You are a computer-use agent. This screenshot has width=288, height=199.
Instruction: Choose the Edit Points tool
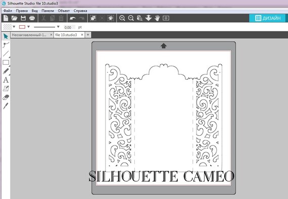6,44
